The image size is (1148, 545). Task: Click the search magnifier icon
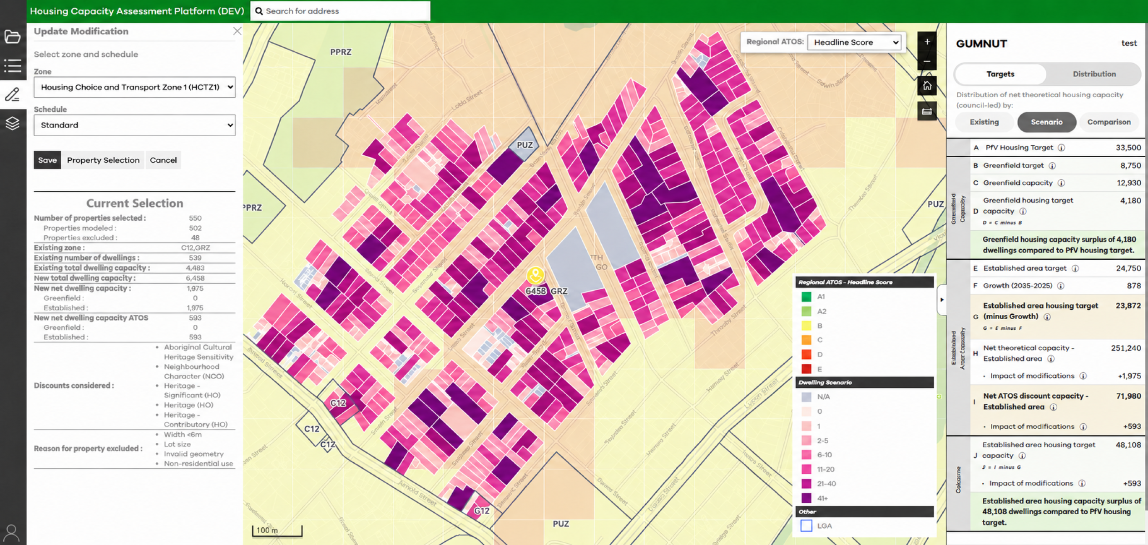(259, 11)
